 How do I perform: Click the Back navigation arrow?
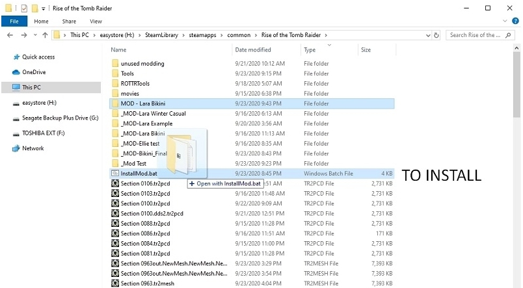pos(10,35)
